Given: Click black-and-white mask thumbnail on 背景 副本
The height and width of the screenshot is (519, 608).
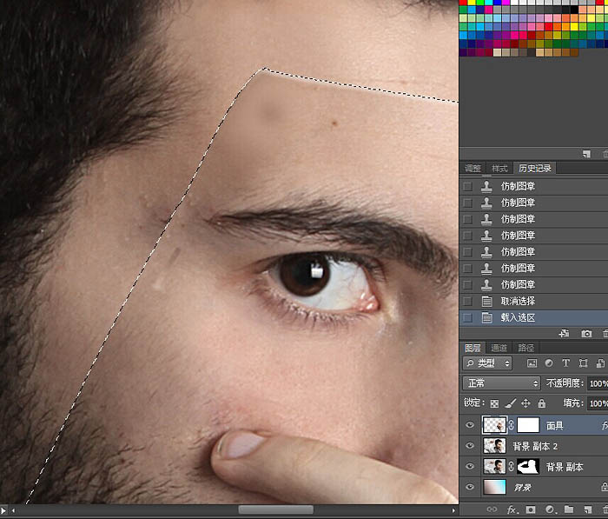Looking at the screenshot, I should coord(528,466).
